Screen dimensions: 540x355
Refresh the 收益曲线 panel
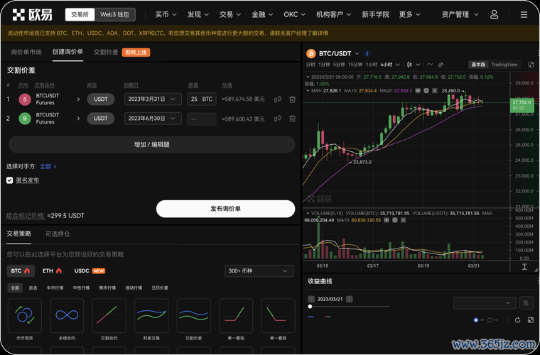coord(517,320)
